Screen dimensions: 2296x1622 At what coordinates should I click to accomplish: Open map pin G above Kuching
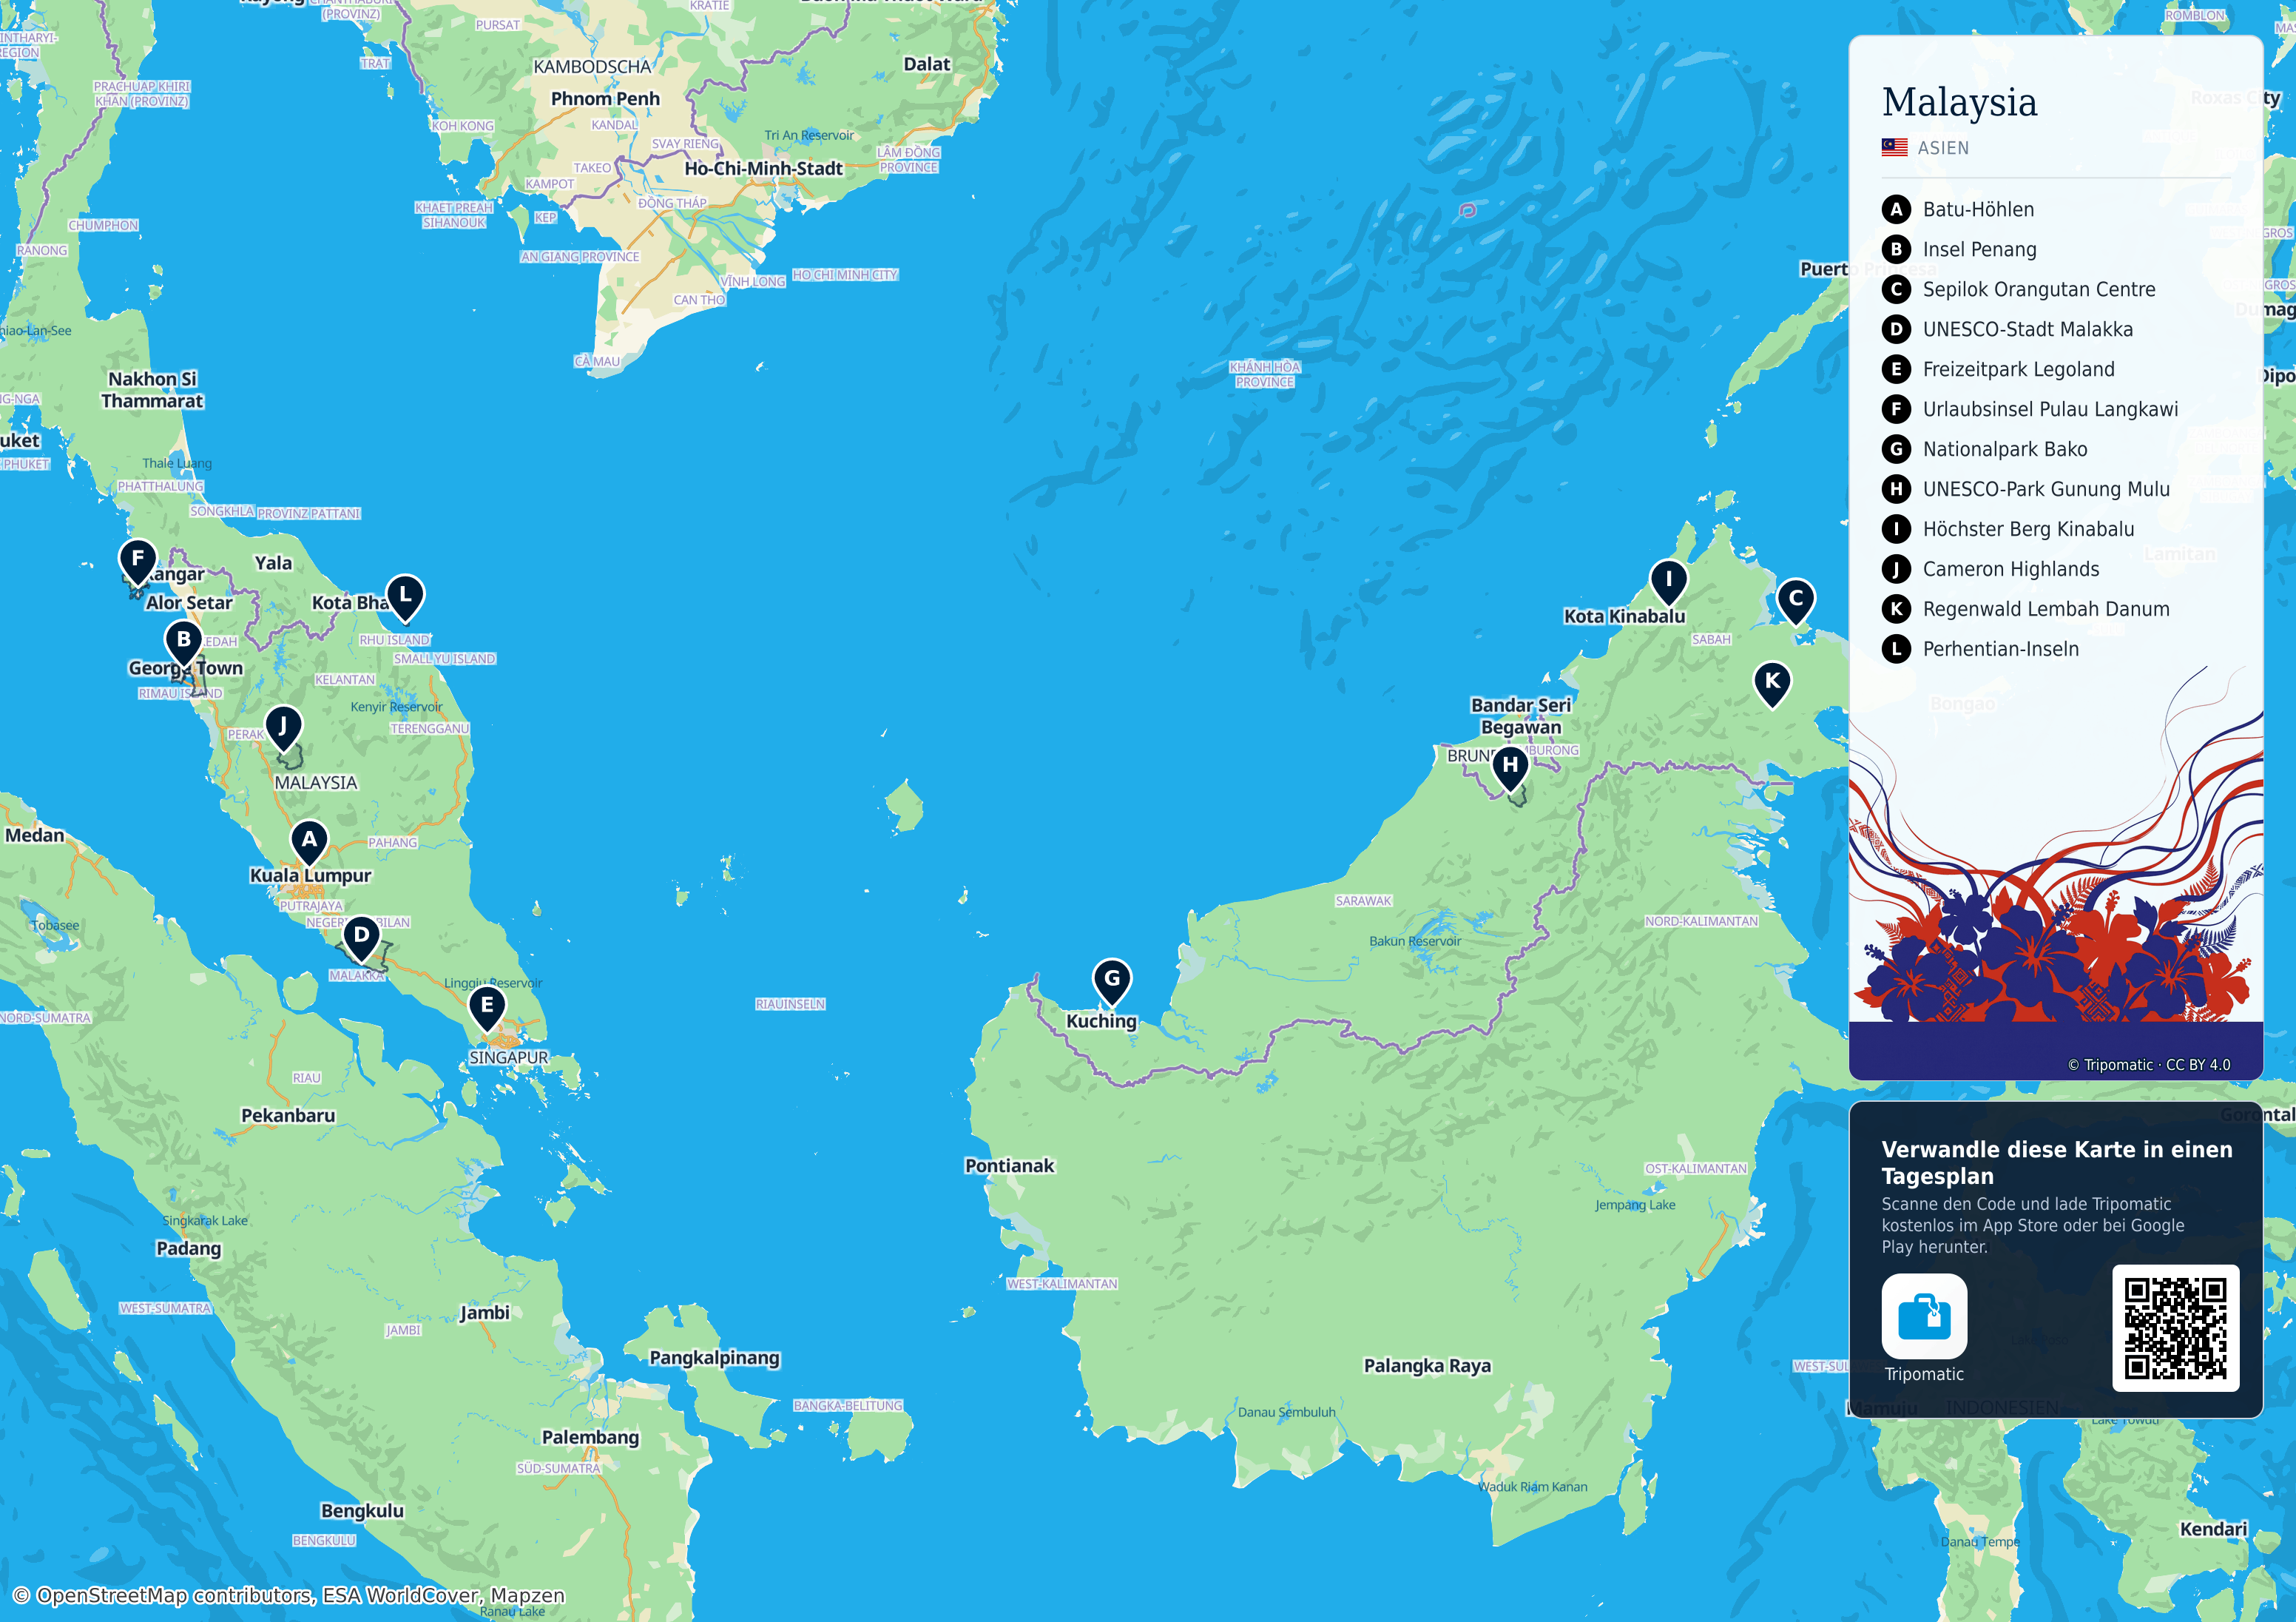tap(1112, 982)
